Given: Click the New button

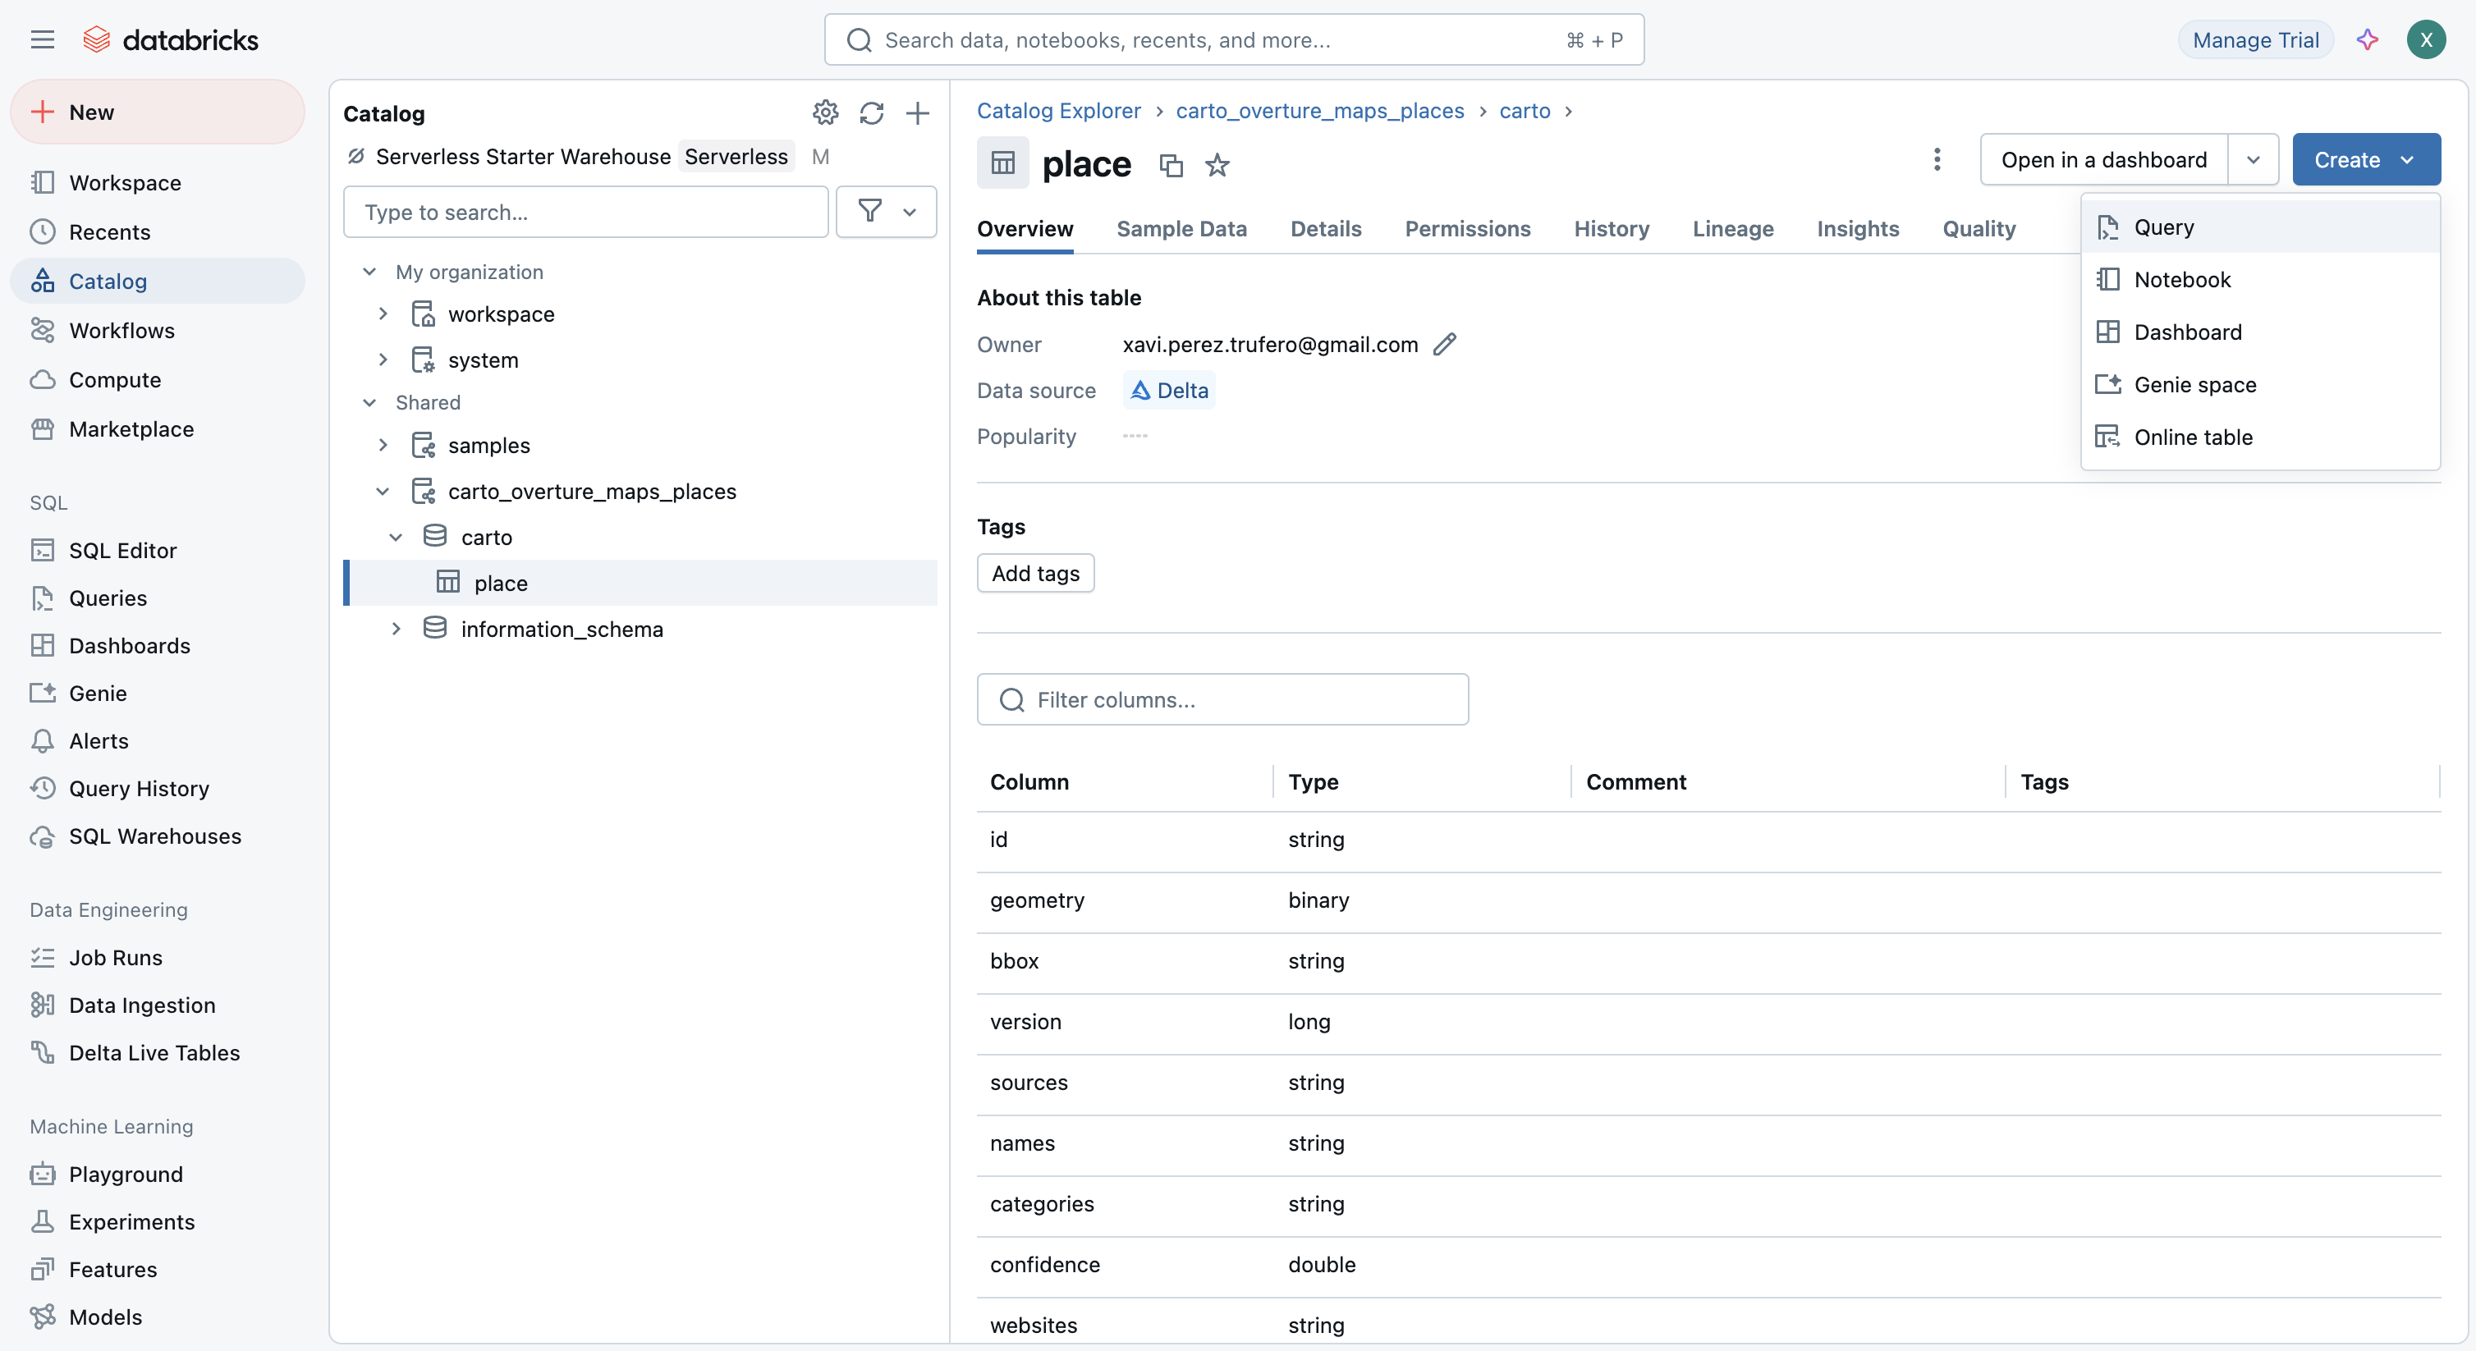Looking at the screenshot, I should [x=158, y=112].
